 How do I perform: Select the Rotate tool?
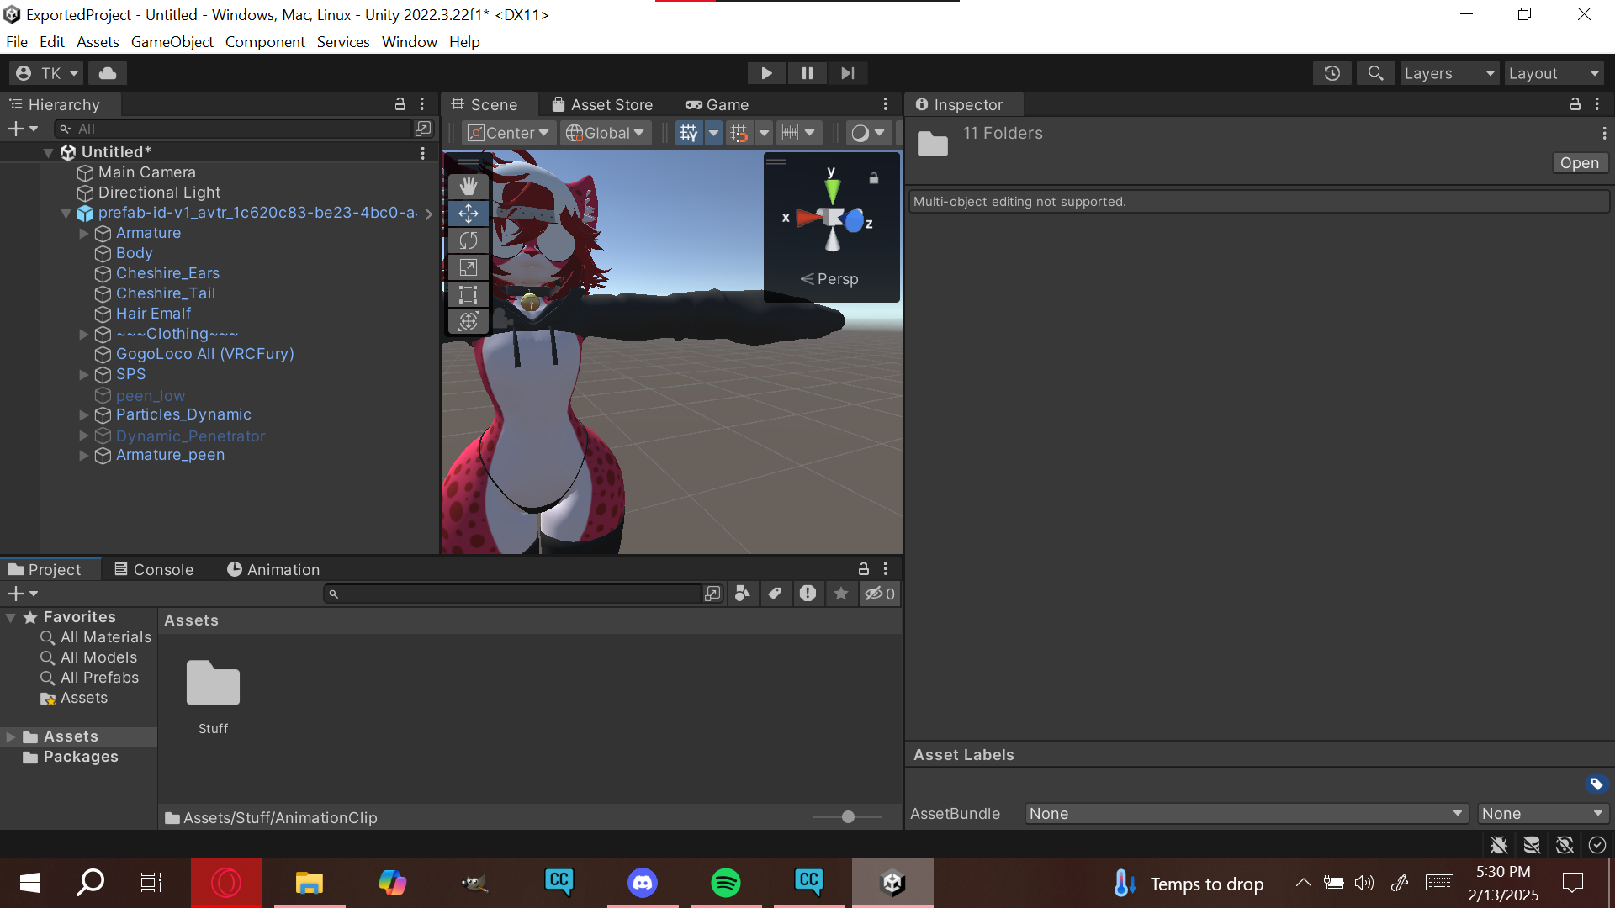point(469,240)
